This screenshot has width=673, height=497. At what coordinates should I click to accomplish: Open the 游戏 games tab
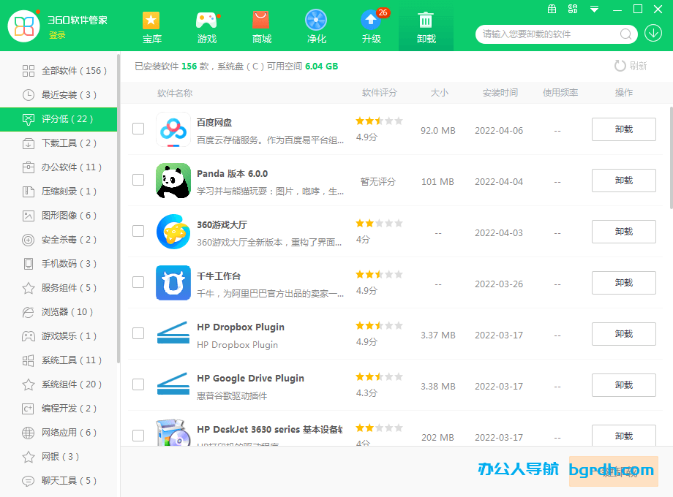tap(207, 28)
